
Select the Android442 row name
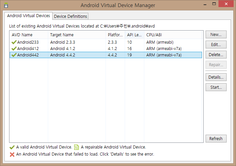pos(28,55)
